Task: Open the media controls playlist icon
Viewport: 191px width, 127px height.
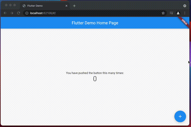Action: coord(171,13)
